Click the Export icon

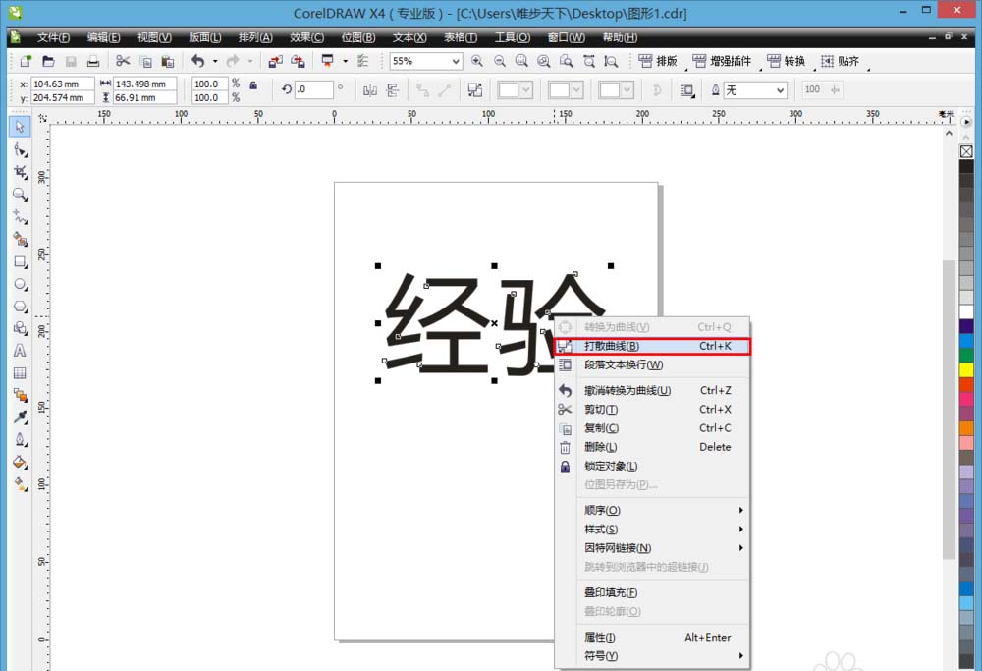(x=299, y=61)
